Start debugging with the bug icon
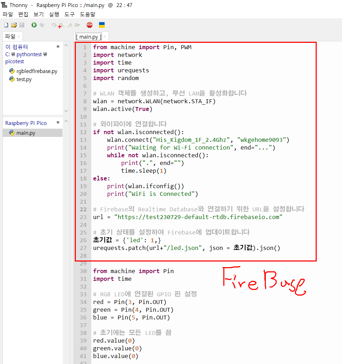342x364 pixels. 42,25
